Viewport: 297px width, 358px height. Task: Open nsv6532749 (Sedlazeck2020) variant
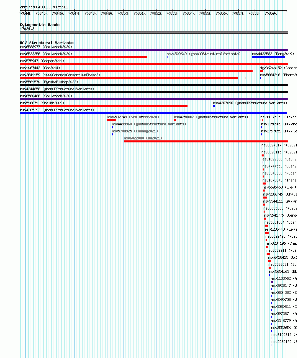133,117
